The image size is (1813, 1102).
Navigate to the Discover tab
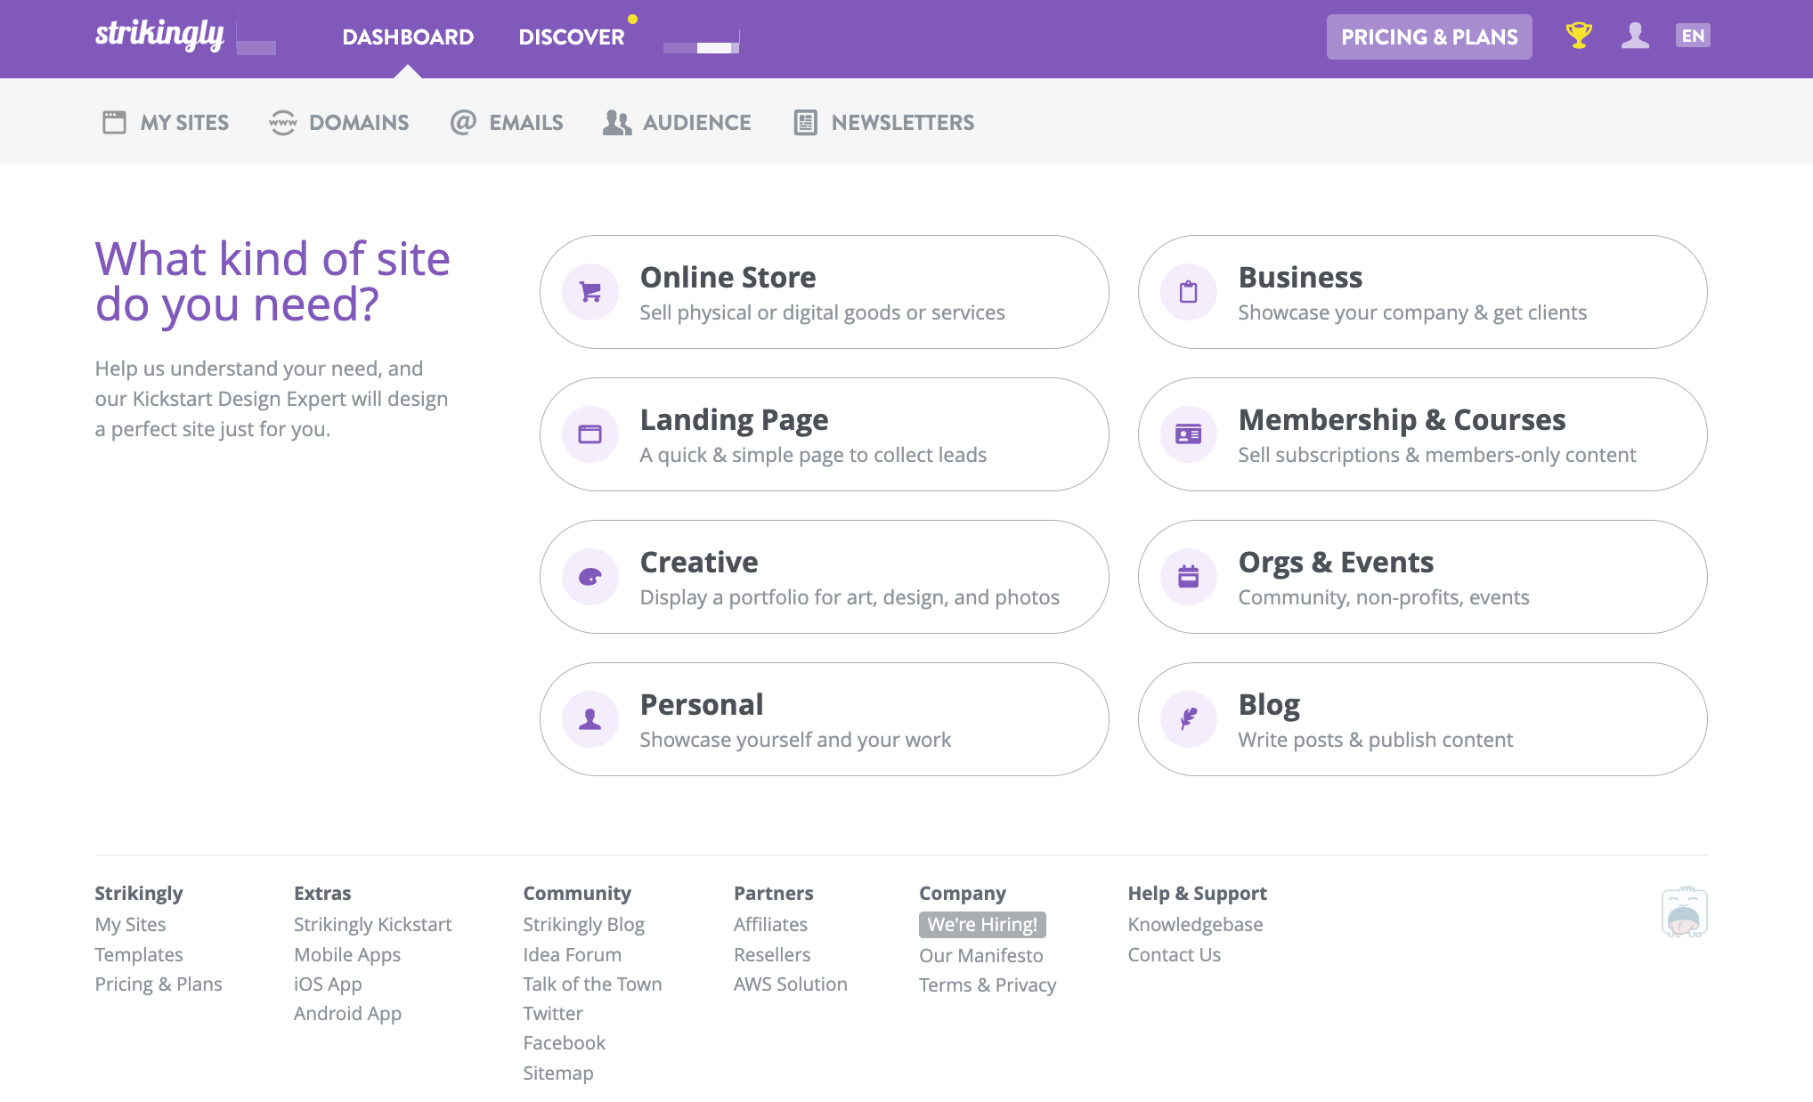point(575,35)
